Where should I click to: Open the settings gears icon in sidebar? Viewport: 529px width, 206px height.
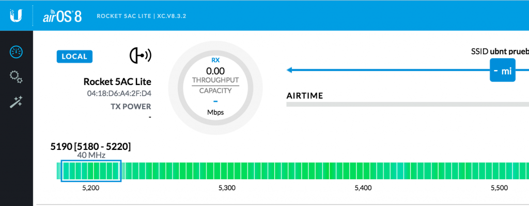16,76
